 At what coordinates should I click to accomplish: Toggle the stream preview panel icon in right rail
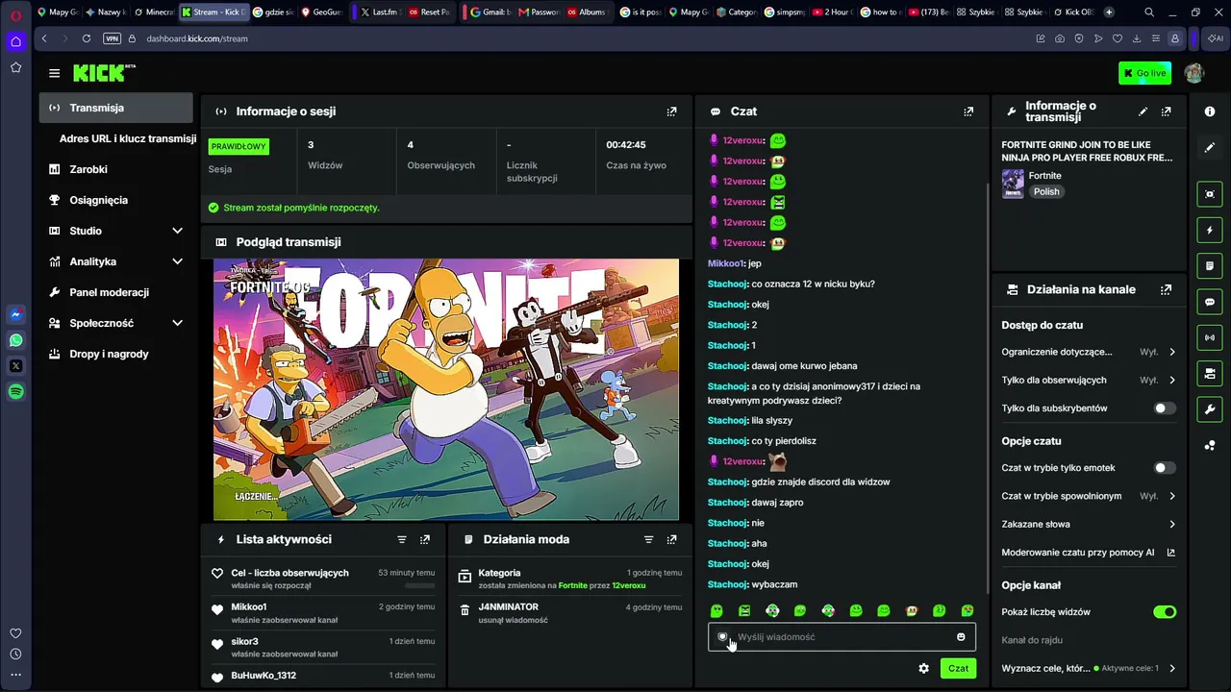click(1210, 194)
